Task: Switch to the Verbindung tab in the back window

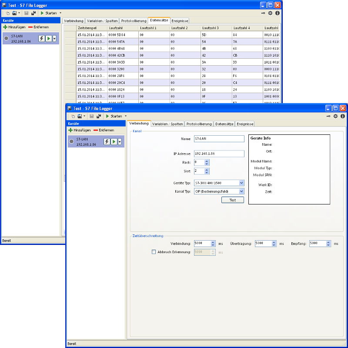Action: click(74, 21)
